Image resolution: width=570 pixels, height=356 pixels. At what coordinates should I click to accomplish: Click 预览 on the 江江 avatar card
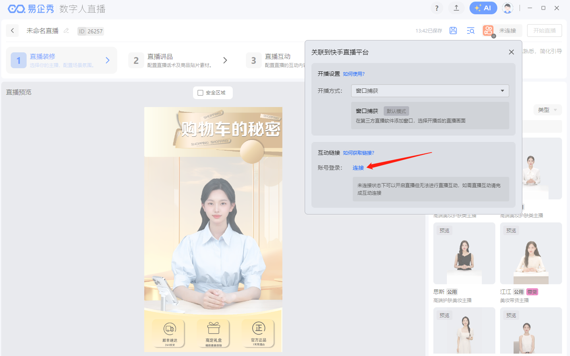(x=511, y=230)
